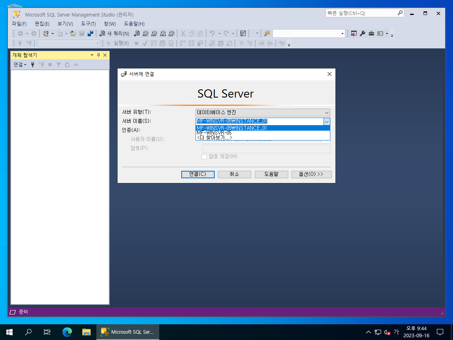Click the 취소 button
Viewport: 453px width, 340px height.
pos(234,174)
